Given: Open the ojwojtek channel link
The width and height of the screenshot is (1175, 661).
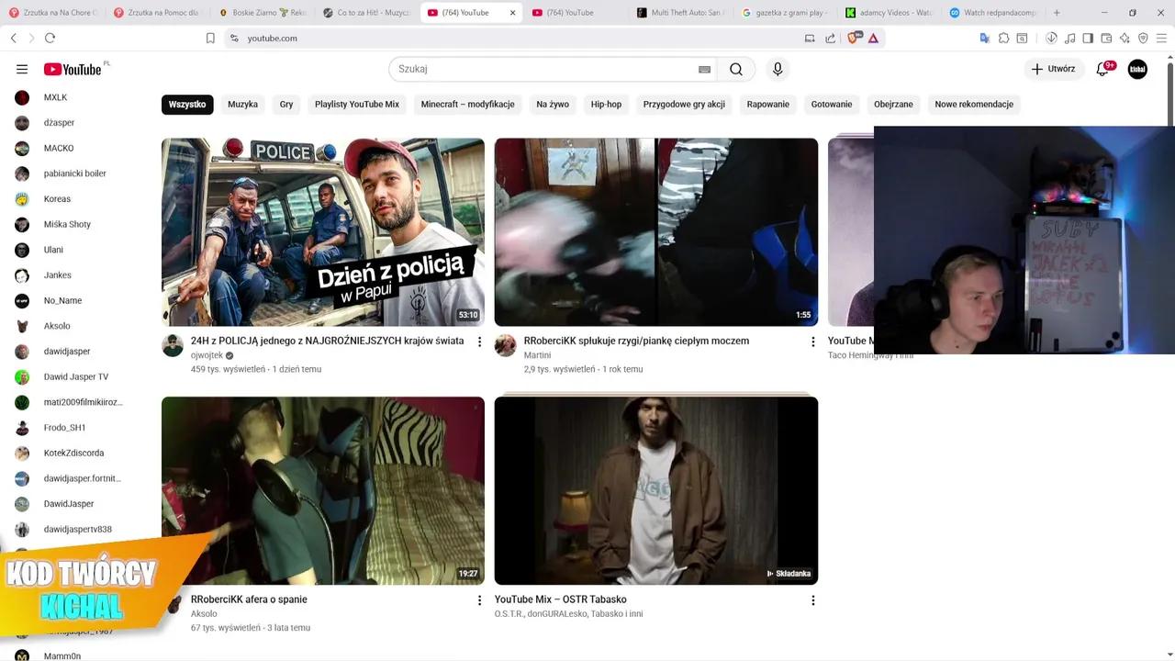Looking at the screenshot, I should click(x=207, y=355).
